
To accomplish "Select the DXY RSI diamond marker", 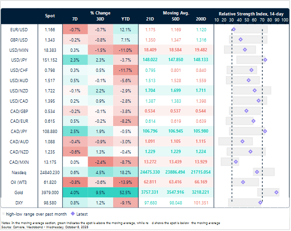I will (260, 202).
